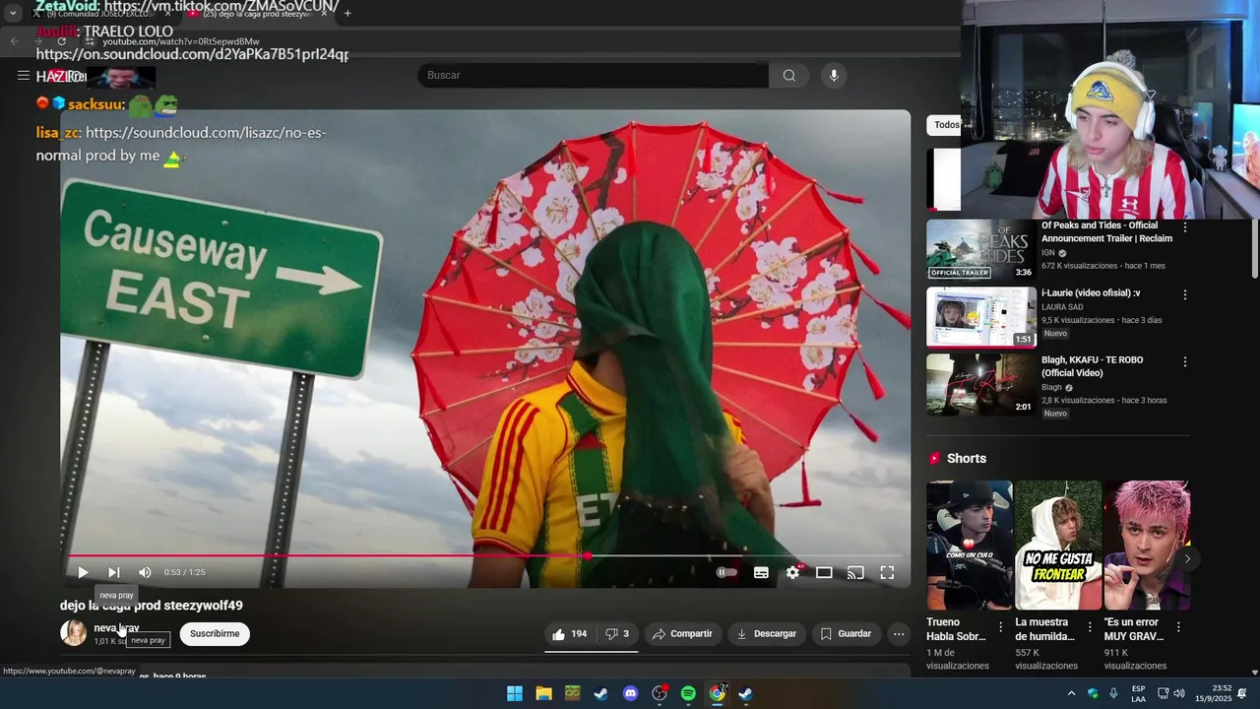This screenshot has width=1260, height=709.
Task: Select the Todos filter chip
Action: pos(944,125)
